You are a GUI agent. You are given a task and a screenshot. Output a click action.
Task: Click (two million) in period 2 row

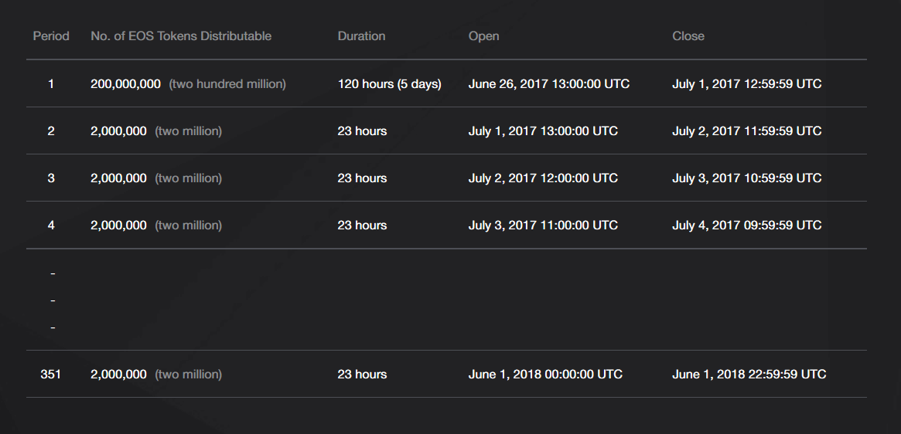189,131
